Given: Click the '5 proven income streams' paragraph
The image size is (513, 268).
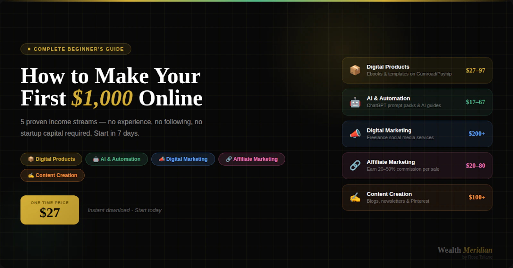Looking at the screenshot, I should pos(111,127).
